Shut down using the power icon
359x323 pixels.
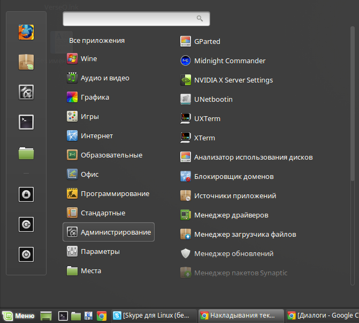pos(26,254)
